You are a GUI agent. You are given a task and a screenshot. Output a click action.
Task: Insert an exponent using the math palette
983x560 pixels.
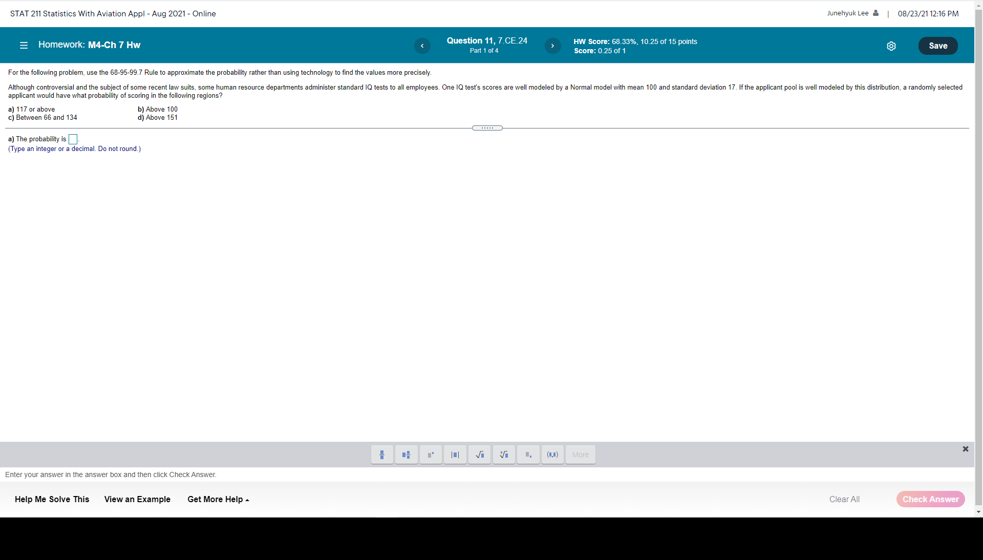tap(431, 455)
